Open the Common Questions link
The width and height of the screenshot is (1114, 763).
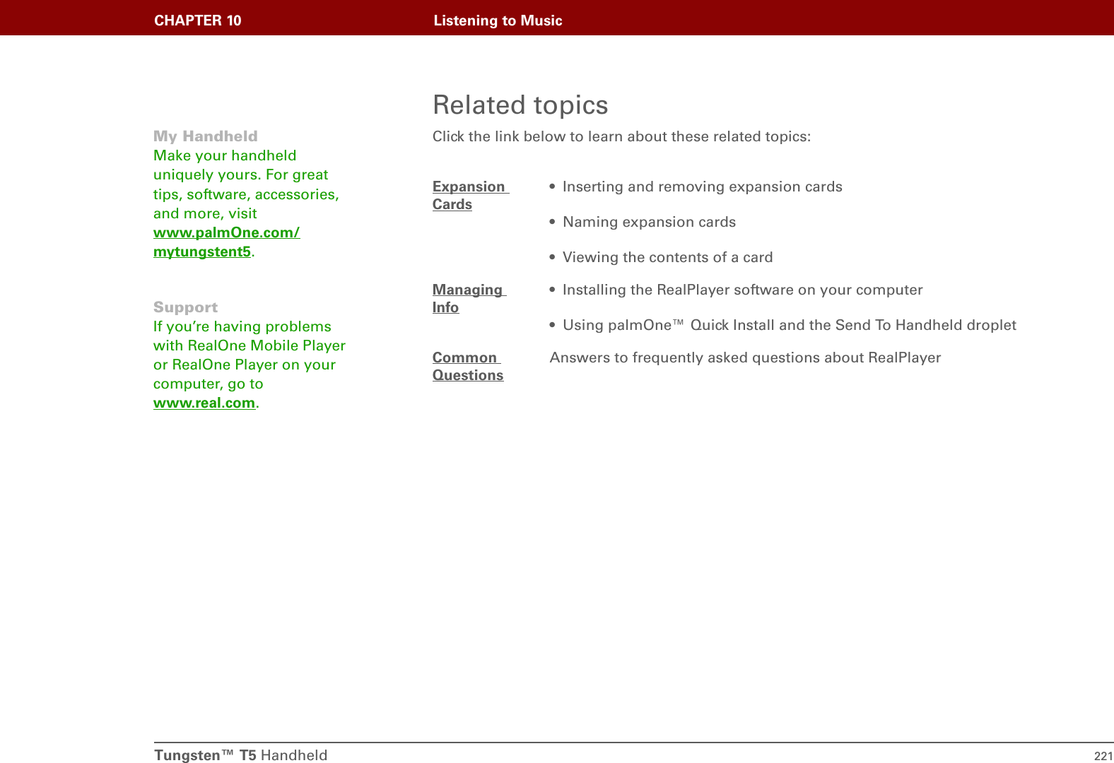coord(468,366)
